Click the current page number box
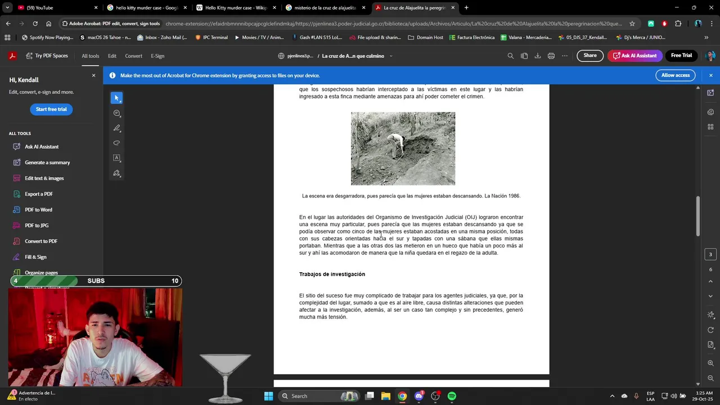Screen dimensions: 720x405 710,255
